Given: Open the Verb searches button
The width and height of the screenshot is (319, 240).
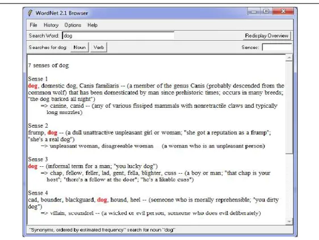Looking at the screenshot, I should coord(99,47).
